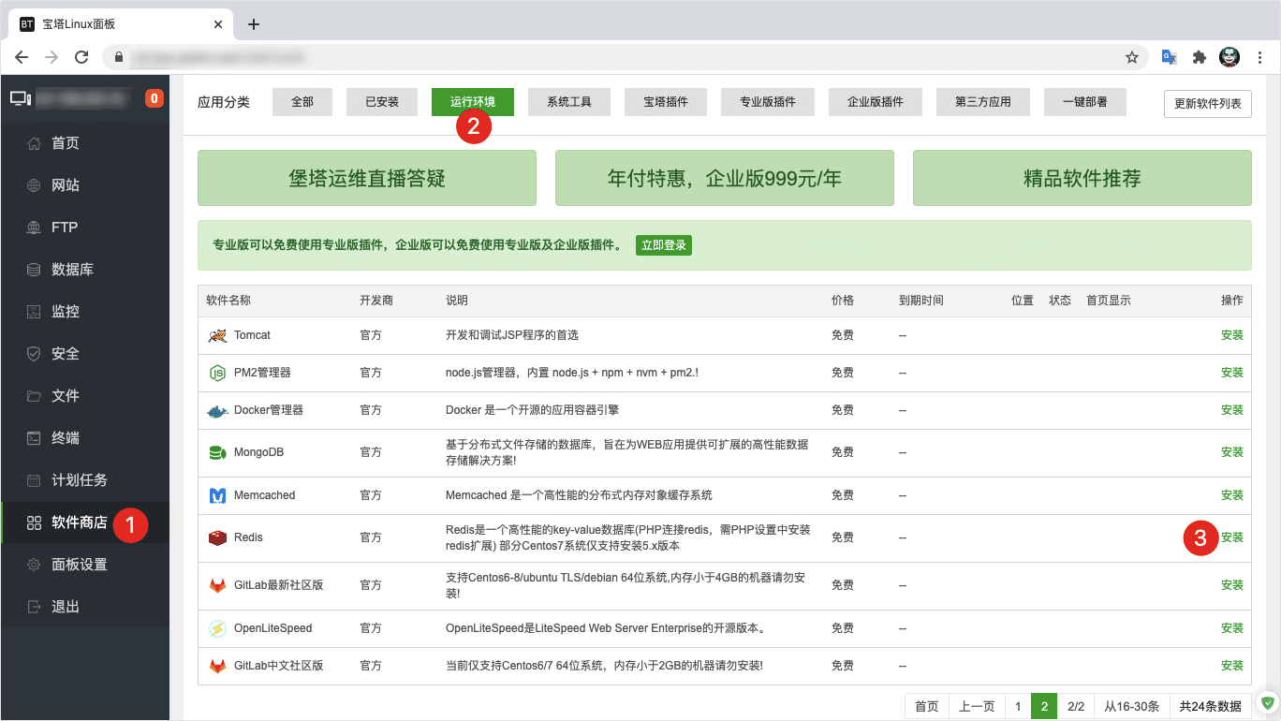
Task: Select the 一键部署 category tab
Action: coord(1085,102)
